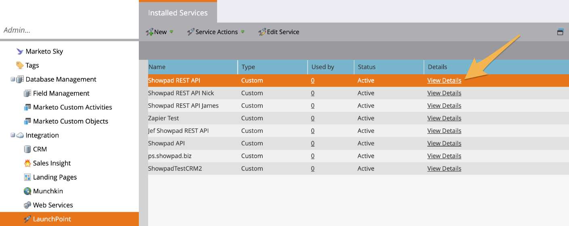View Details for Showpad API

444,143
